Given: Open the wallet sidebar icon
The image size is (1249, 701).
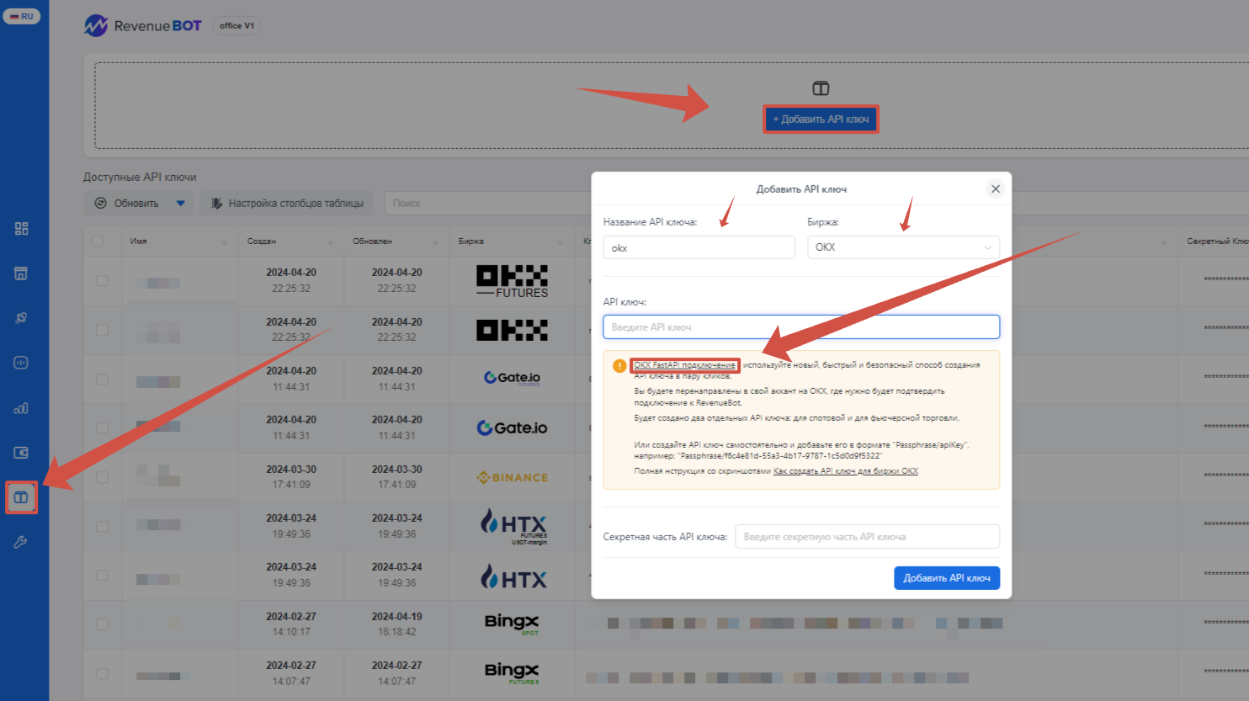Looking at the screenshot, I should [21, 453].
